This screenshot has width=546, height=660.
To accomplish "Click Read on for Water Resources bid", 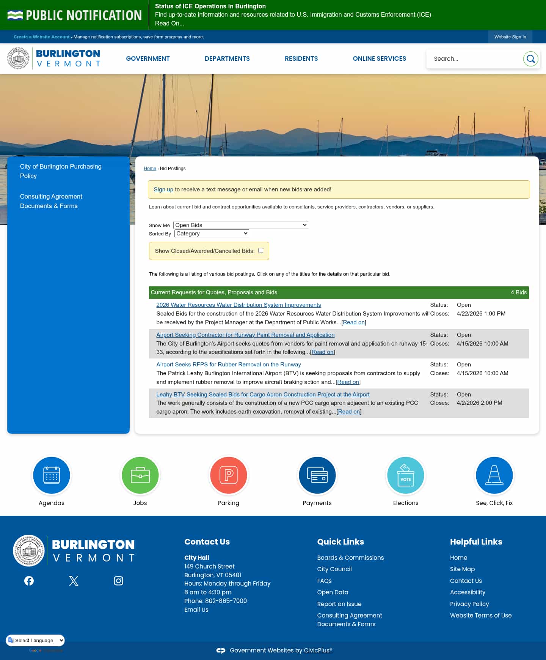I will pyautogui.click(x=354, y=322).
